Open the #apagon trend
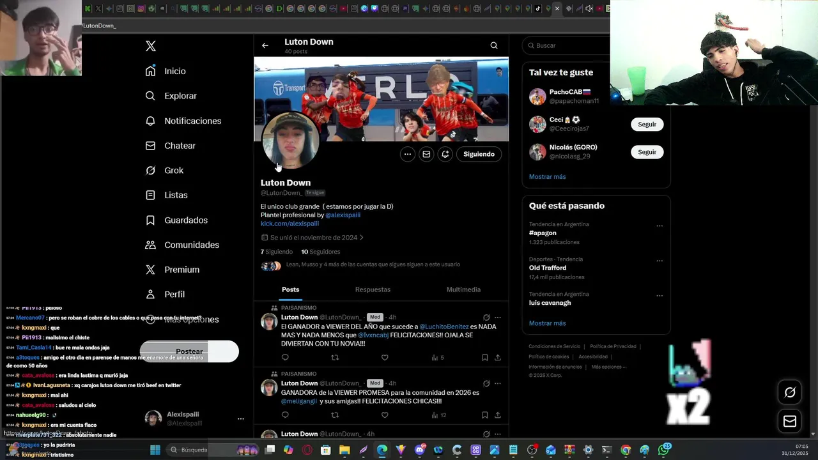 [543, 233]
